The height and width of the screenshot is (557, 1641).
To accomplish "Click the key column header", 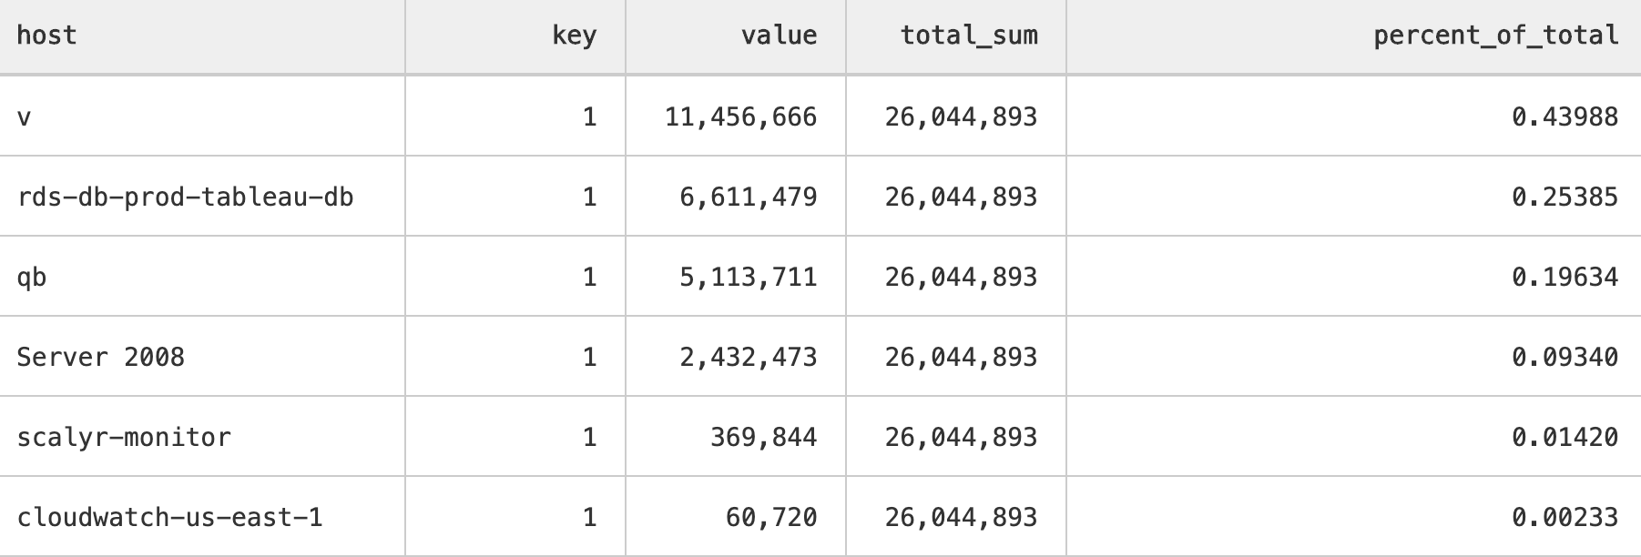I will (x=574, y=35).
